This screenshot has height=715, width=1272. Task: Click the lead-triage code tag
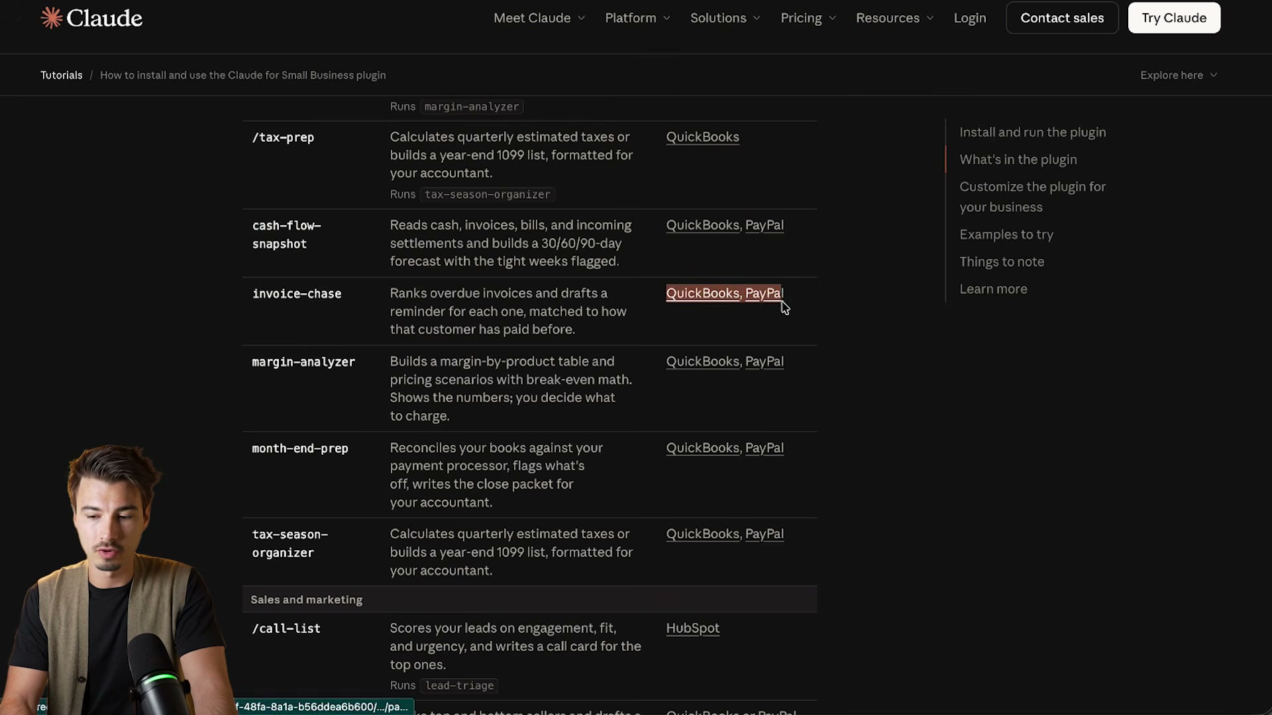click(x=459, y=685)
